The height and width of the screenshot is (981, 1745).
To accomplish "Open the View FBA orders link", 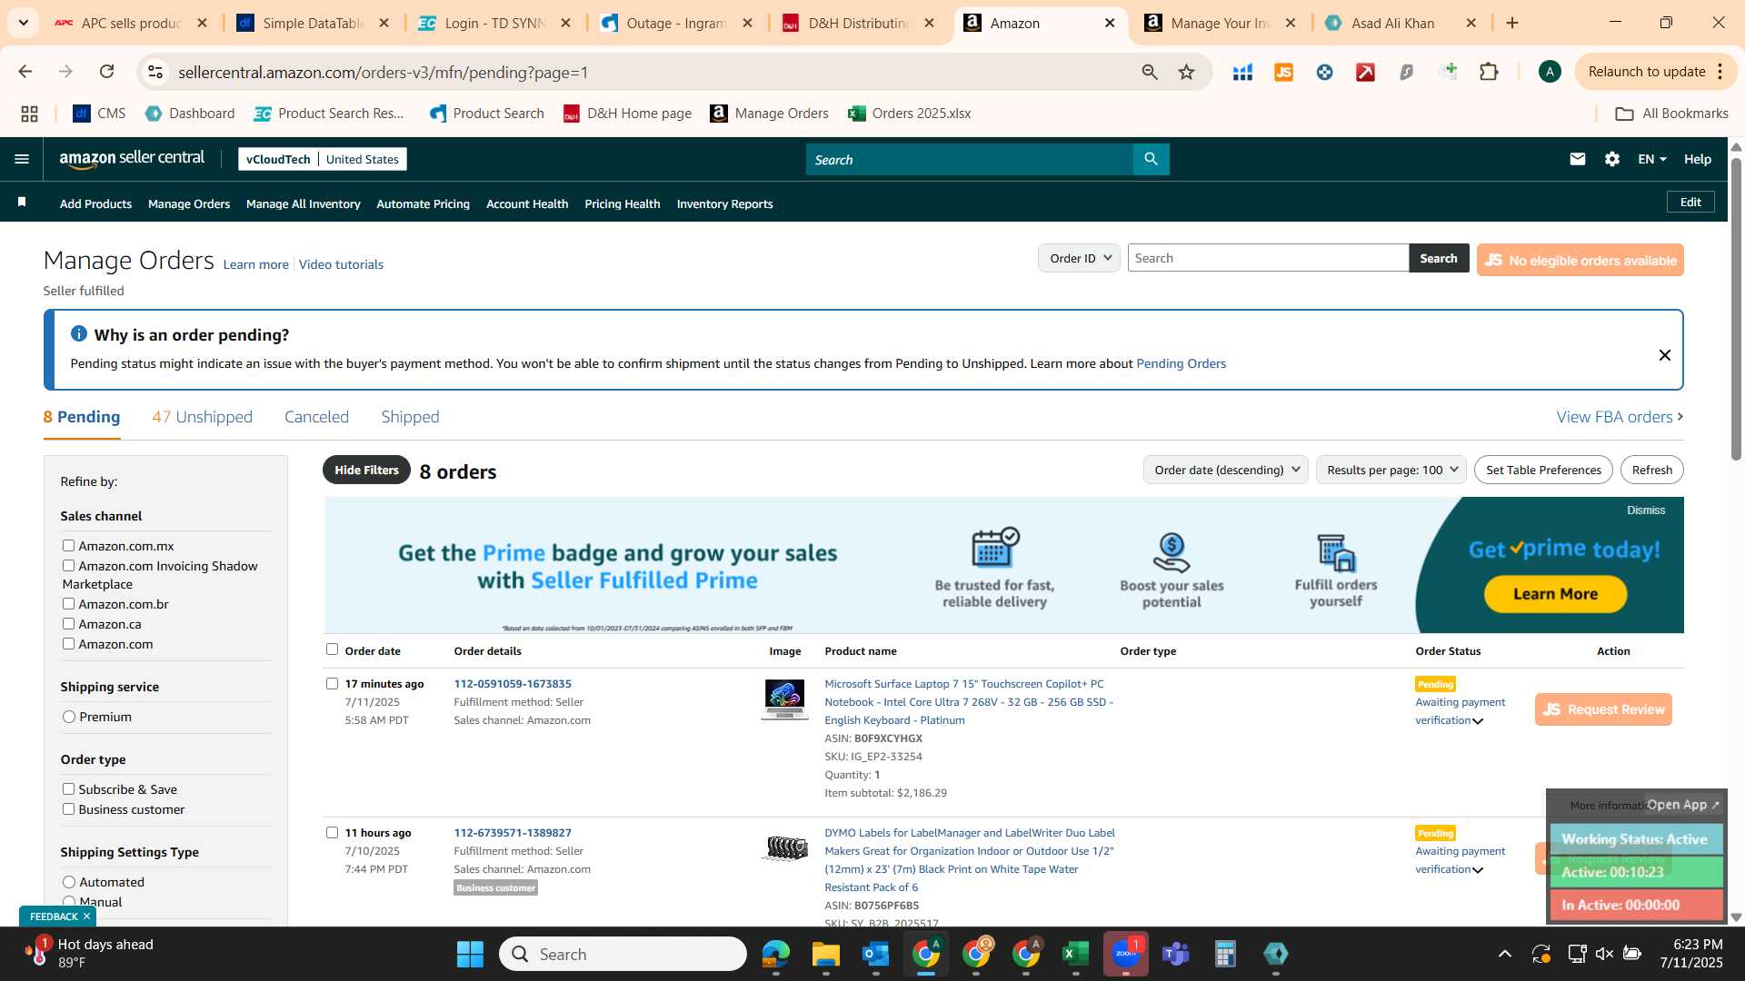I will tap(1620, 417).
